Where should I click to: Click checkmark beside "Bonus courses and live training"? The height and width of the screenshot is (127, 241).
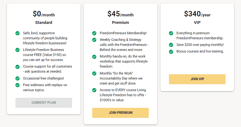171,51
